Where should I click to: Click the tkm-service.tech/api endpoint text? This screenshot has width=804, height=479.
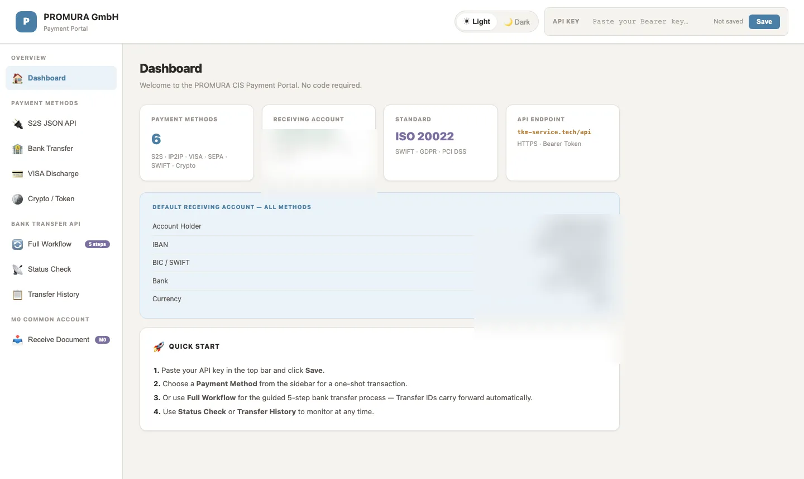point(554,132)
